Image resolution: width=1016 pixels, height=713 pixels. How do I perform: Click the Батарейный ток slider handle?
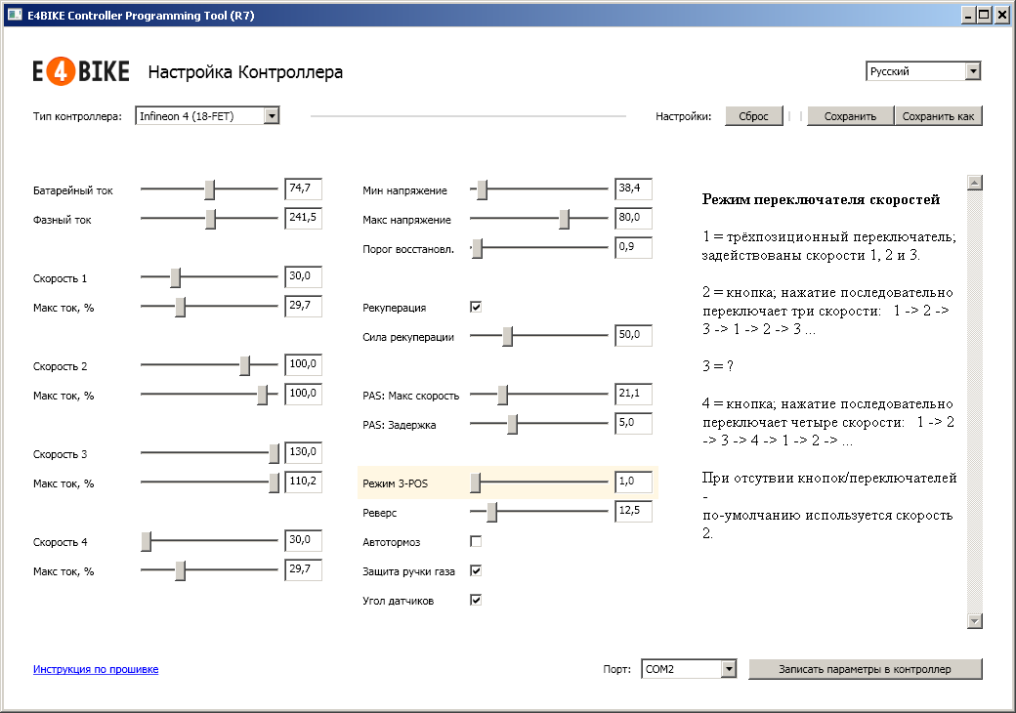[x=209, y=190]
